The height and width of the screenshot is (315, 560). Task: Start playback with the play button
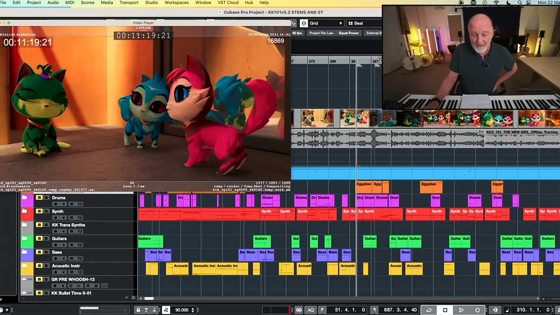[x=461, y=310]
